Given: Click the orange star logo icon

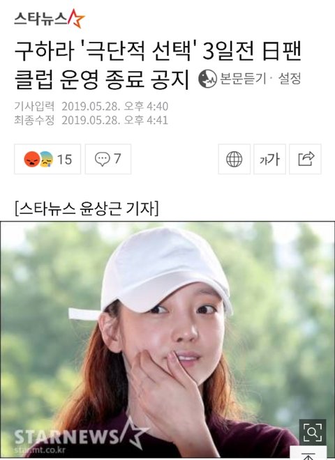Looking at the screenshot, I should 76,19.
